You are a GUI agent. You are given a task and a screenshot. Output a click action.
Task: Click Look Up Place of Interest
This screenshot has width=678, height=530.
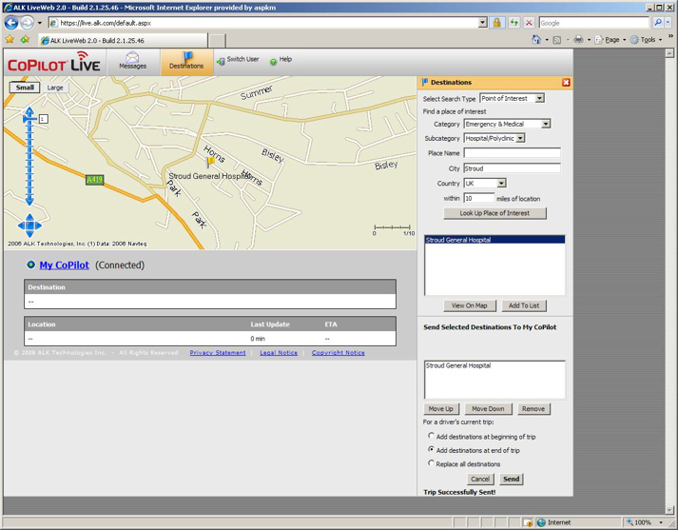[494, 213]
